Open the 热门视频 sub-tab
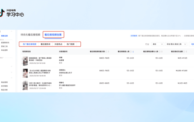Viewport: 194px width, 122px height. (x=70, y=44)
